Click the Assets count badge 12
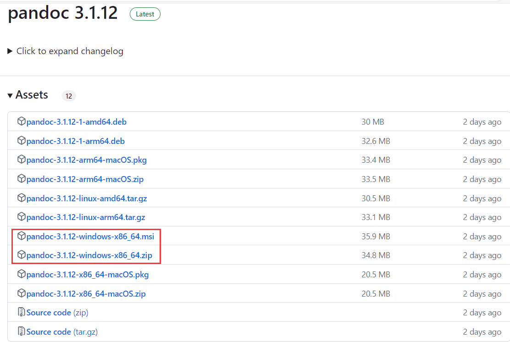This screenshot has width=510, height=342. (x=69, y=96)
